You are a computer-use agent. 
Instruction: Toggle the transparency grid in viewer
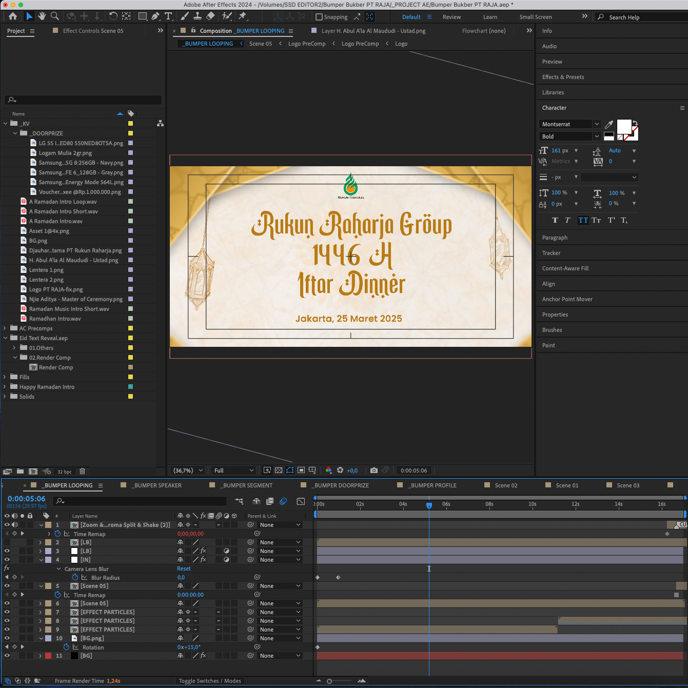279,470
